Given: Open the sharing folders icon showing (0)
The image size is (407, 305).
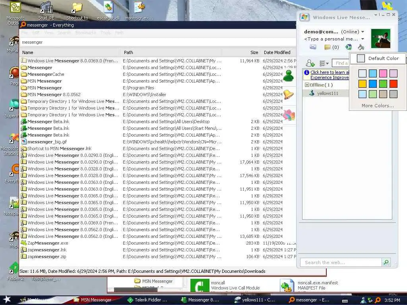Looking at the screenshot, I should click(x=332, y=47).
